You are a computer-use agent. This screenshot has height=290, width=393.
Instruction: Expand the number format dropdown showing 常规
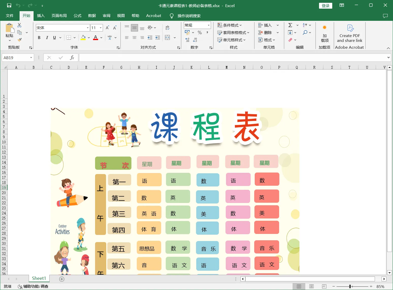(209, 25)
